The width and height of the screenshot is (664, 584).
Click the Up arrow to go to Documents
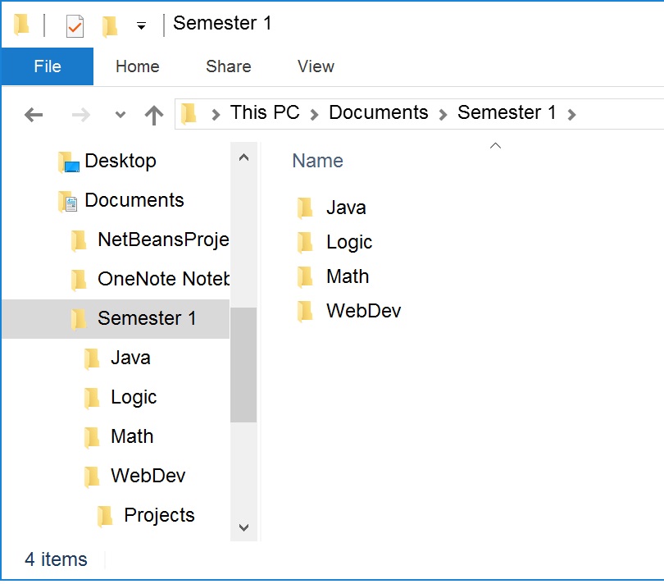[154, 114]
